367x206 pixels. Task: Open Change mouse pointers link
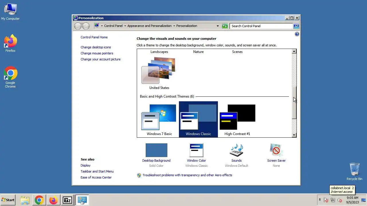click(97, 53)
